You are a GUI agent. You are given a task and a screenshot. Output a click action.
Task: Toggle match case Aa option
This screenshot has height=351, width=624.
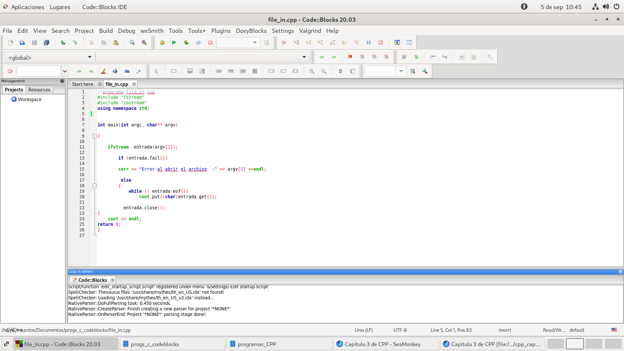(127, 71)
